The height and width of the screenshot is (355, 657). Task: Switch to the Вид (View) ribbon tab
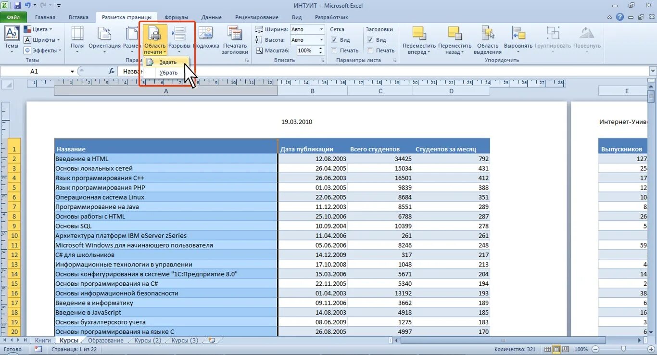(297, 17)
